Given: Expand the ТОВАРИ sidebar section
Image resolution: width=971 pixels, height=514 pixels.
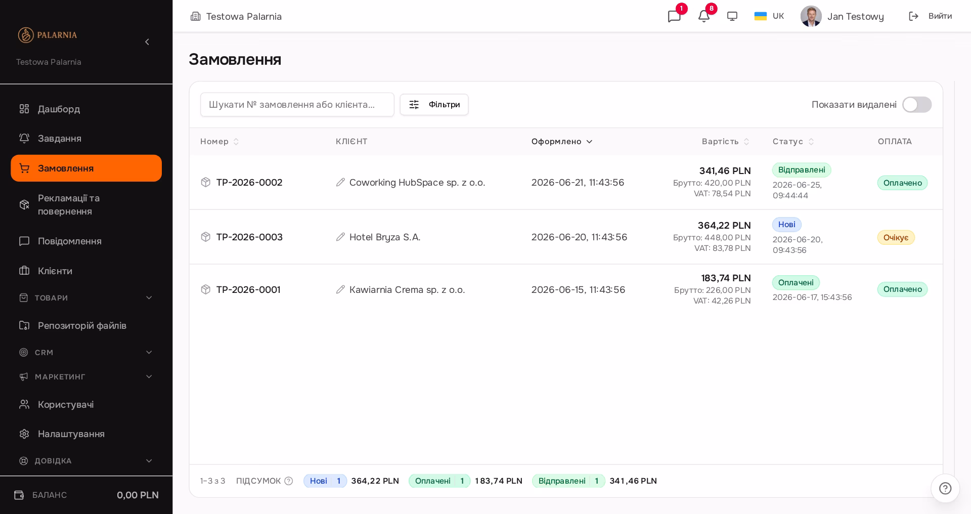Looking at the screenshot, I should point(86,297).
